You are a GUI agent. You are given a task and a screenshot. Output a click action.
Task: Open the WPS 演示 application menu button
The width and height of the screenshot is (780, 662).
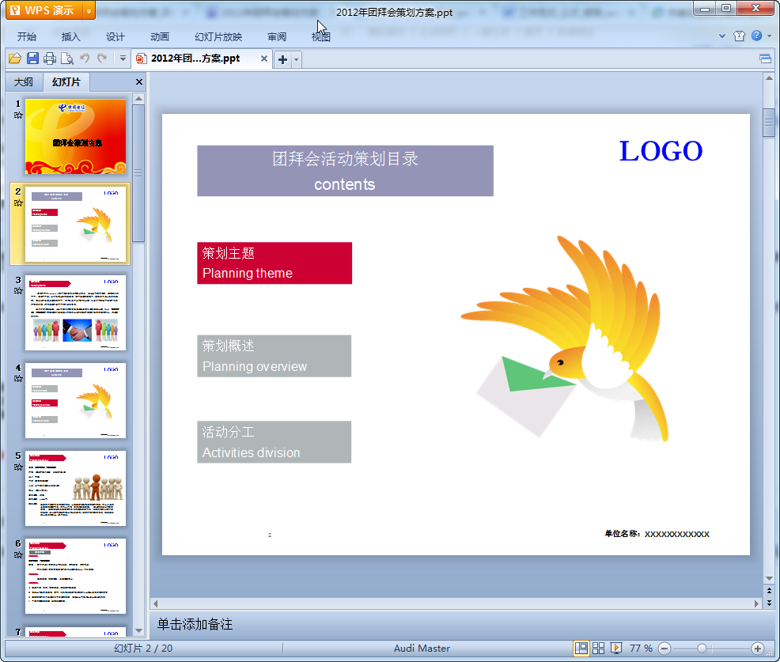[x=44, y=10]
